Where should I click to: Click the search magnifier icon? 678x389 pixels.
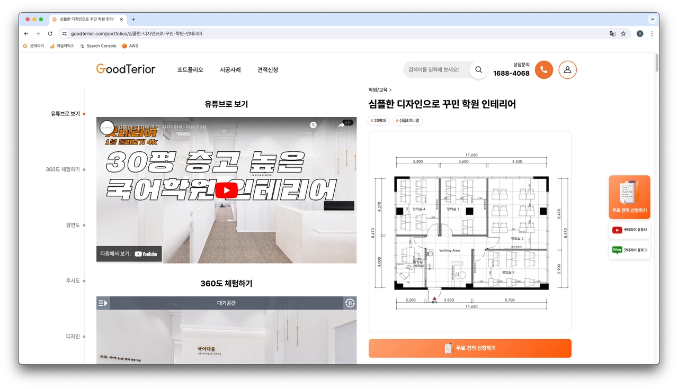[478, 70]
